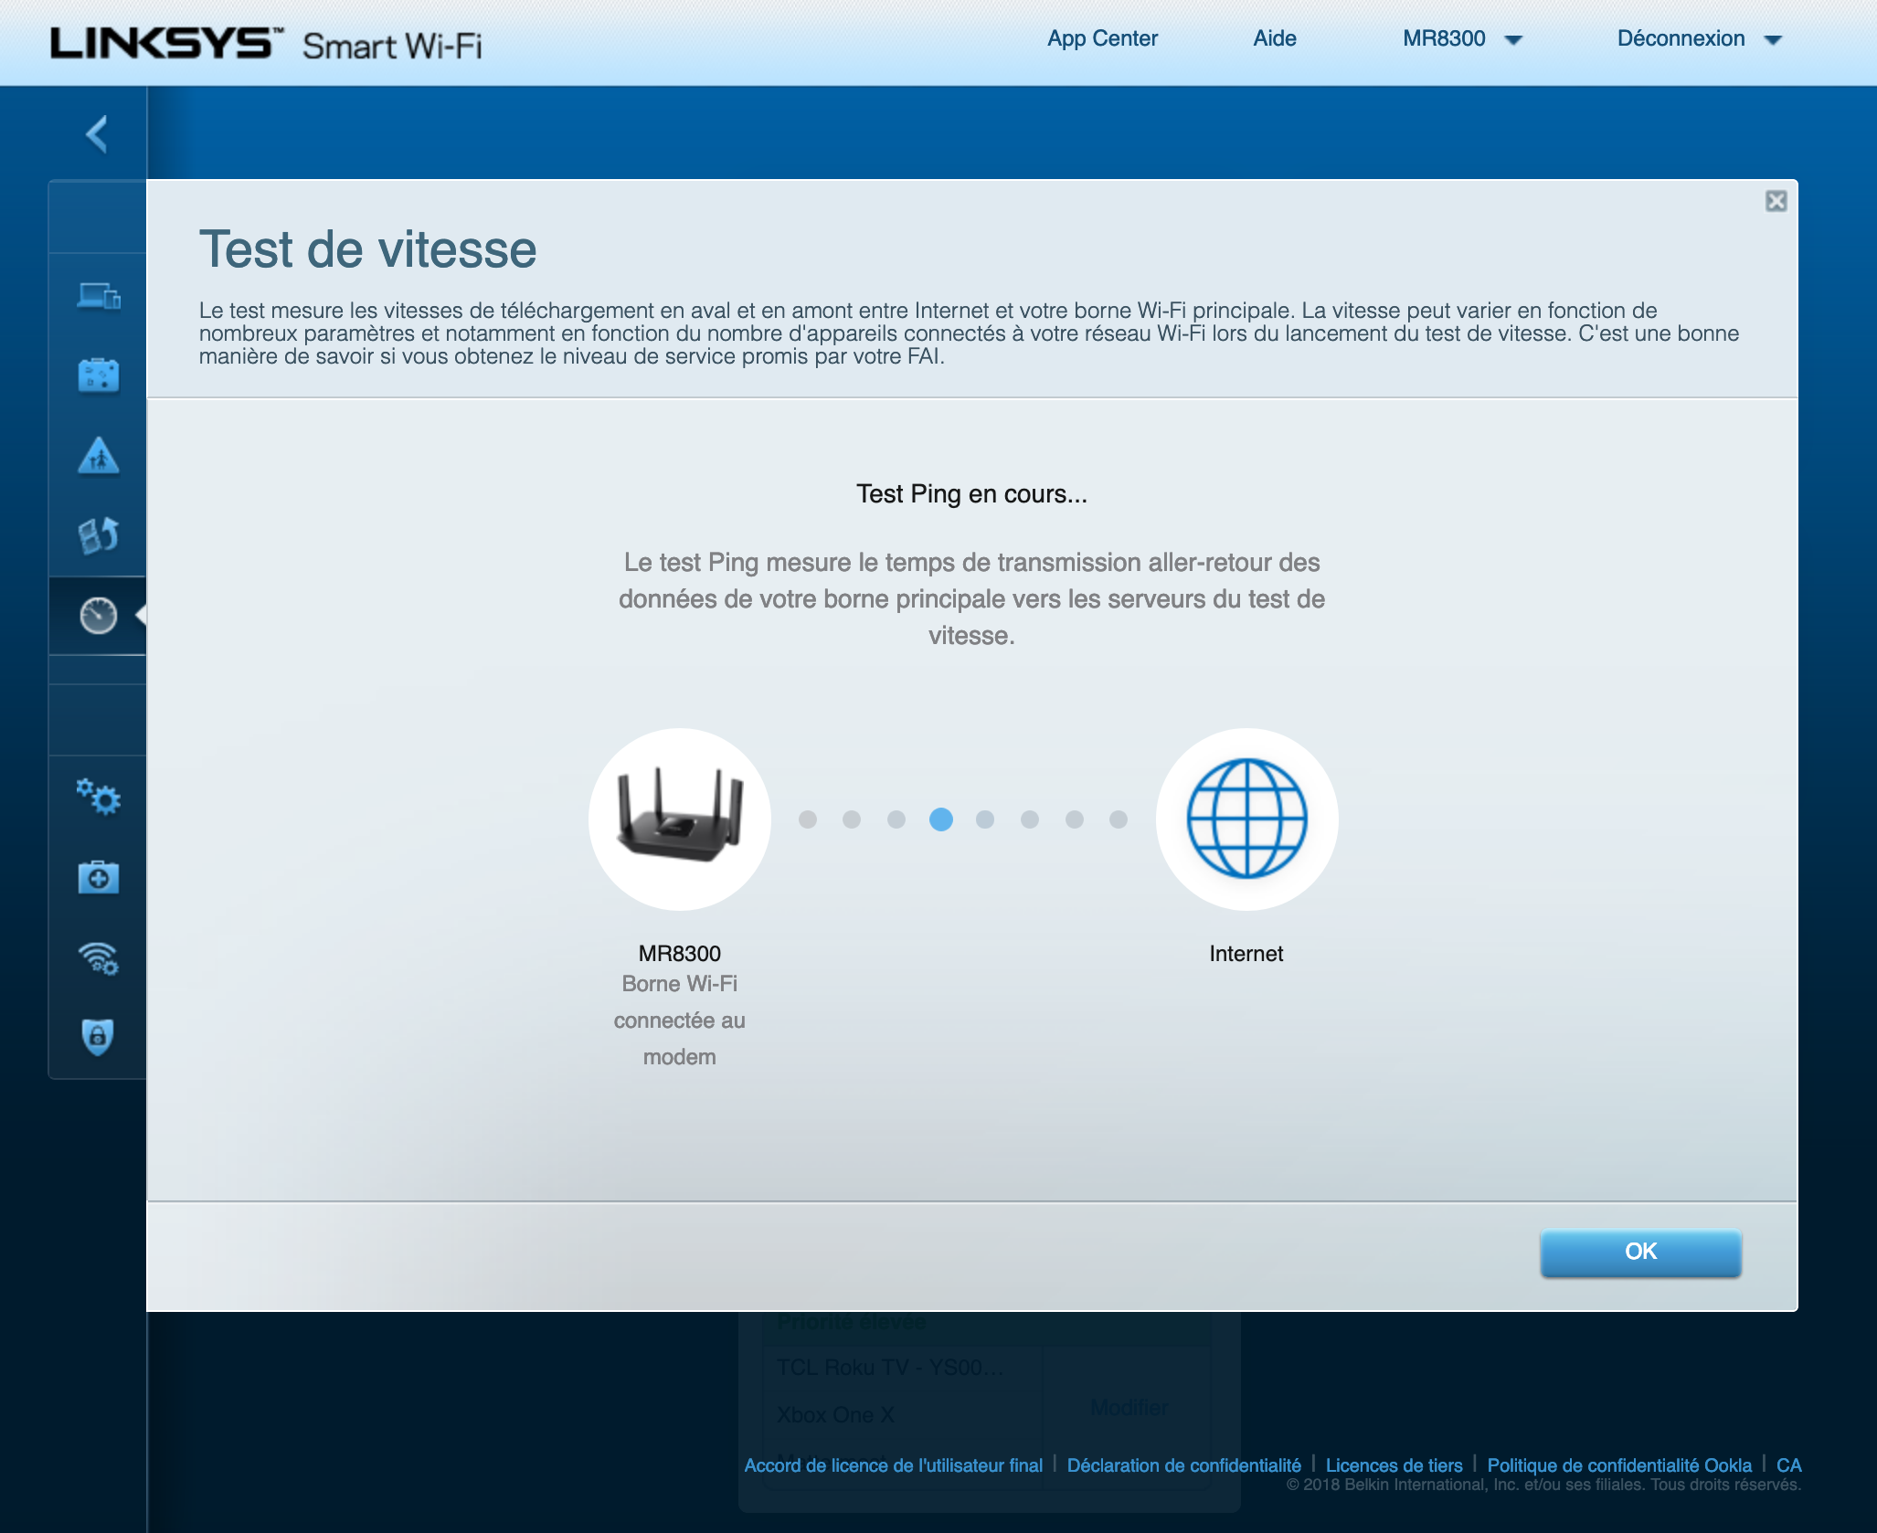1877x1533 pixels.
Task: Open the Parental Controls warning-sign icon
Action: coord(98,455)
